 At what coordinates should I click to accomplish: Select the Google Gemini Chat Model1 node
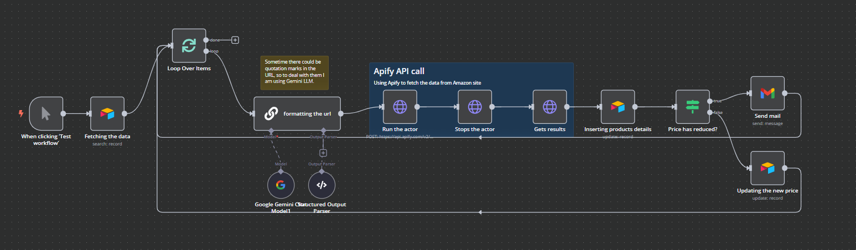(281, 185)
